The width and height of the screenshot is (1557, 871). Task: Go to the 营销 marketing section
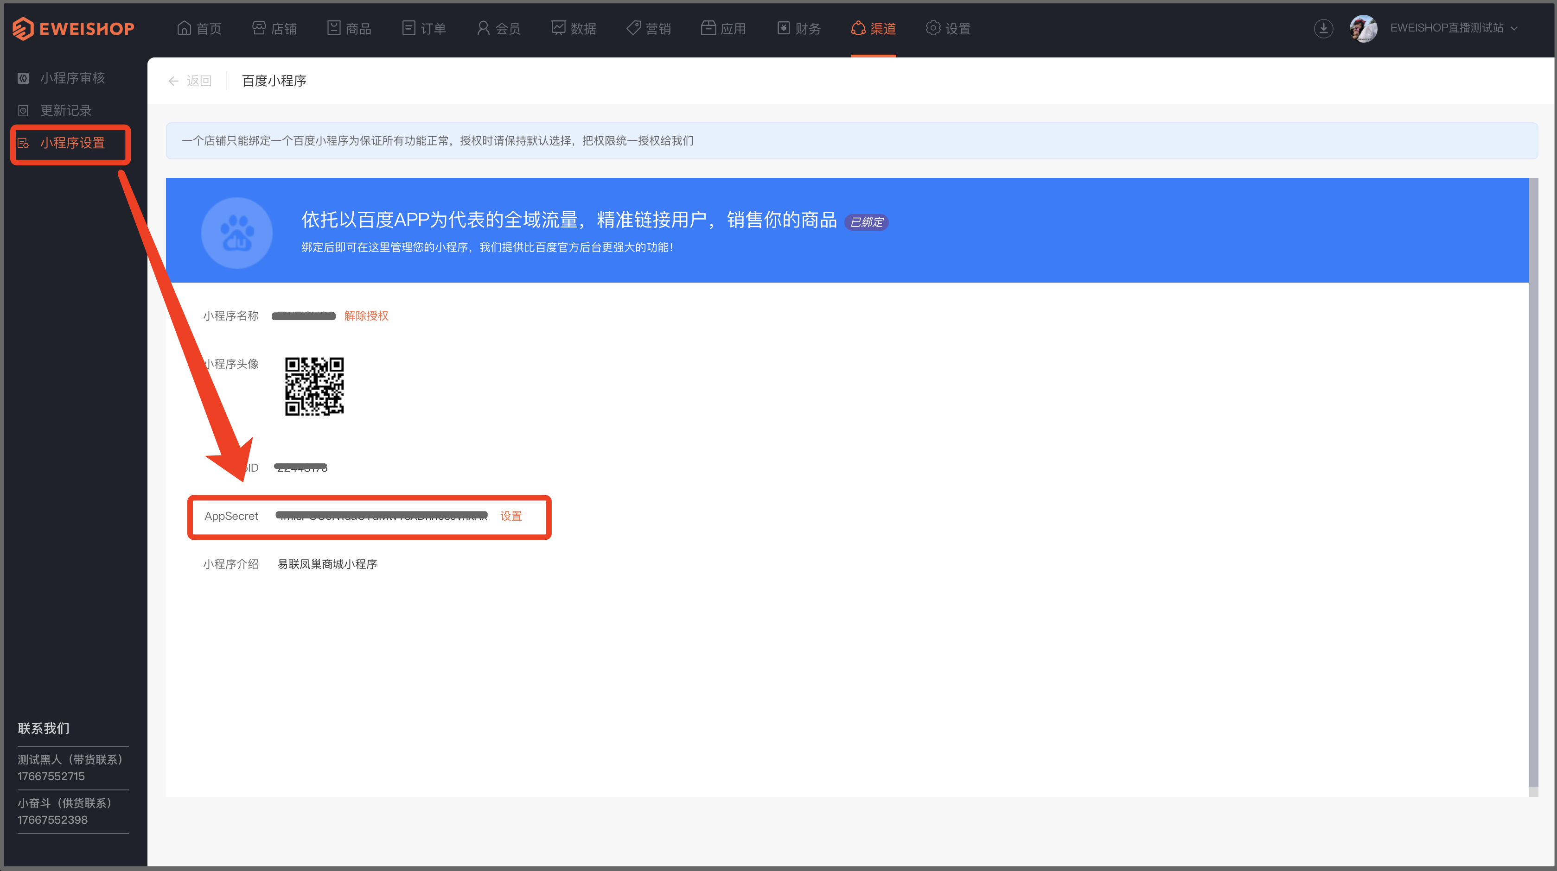click(649, 28)
